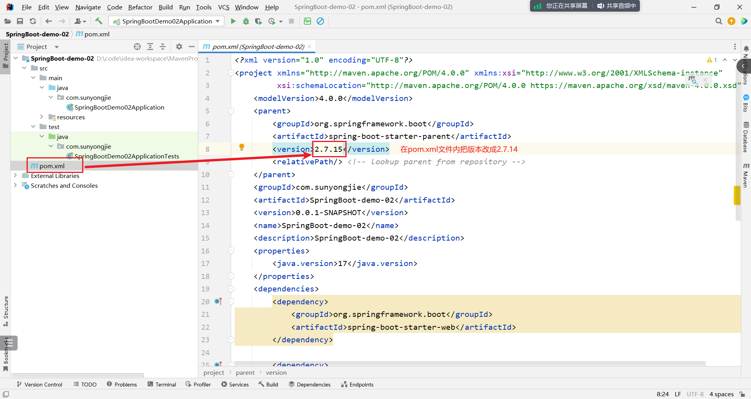
Task: Click line separator LF in status bar
Action: tap(678, 394)
